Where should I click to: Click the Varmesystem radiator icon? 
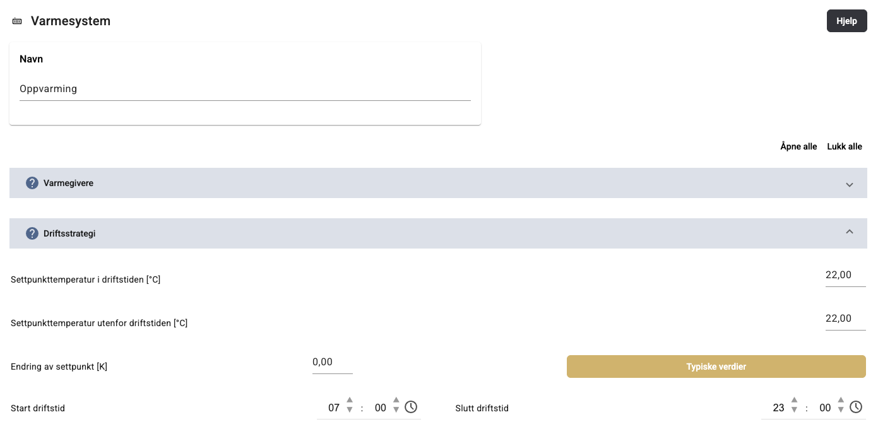click(x=17, y=21)
